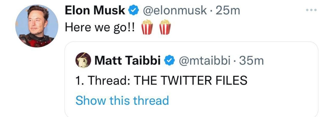Click the 'Here we go!!' tweet text

click(100, 27)
